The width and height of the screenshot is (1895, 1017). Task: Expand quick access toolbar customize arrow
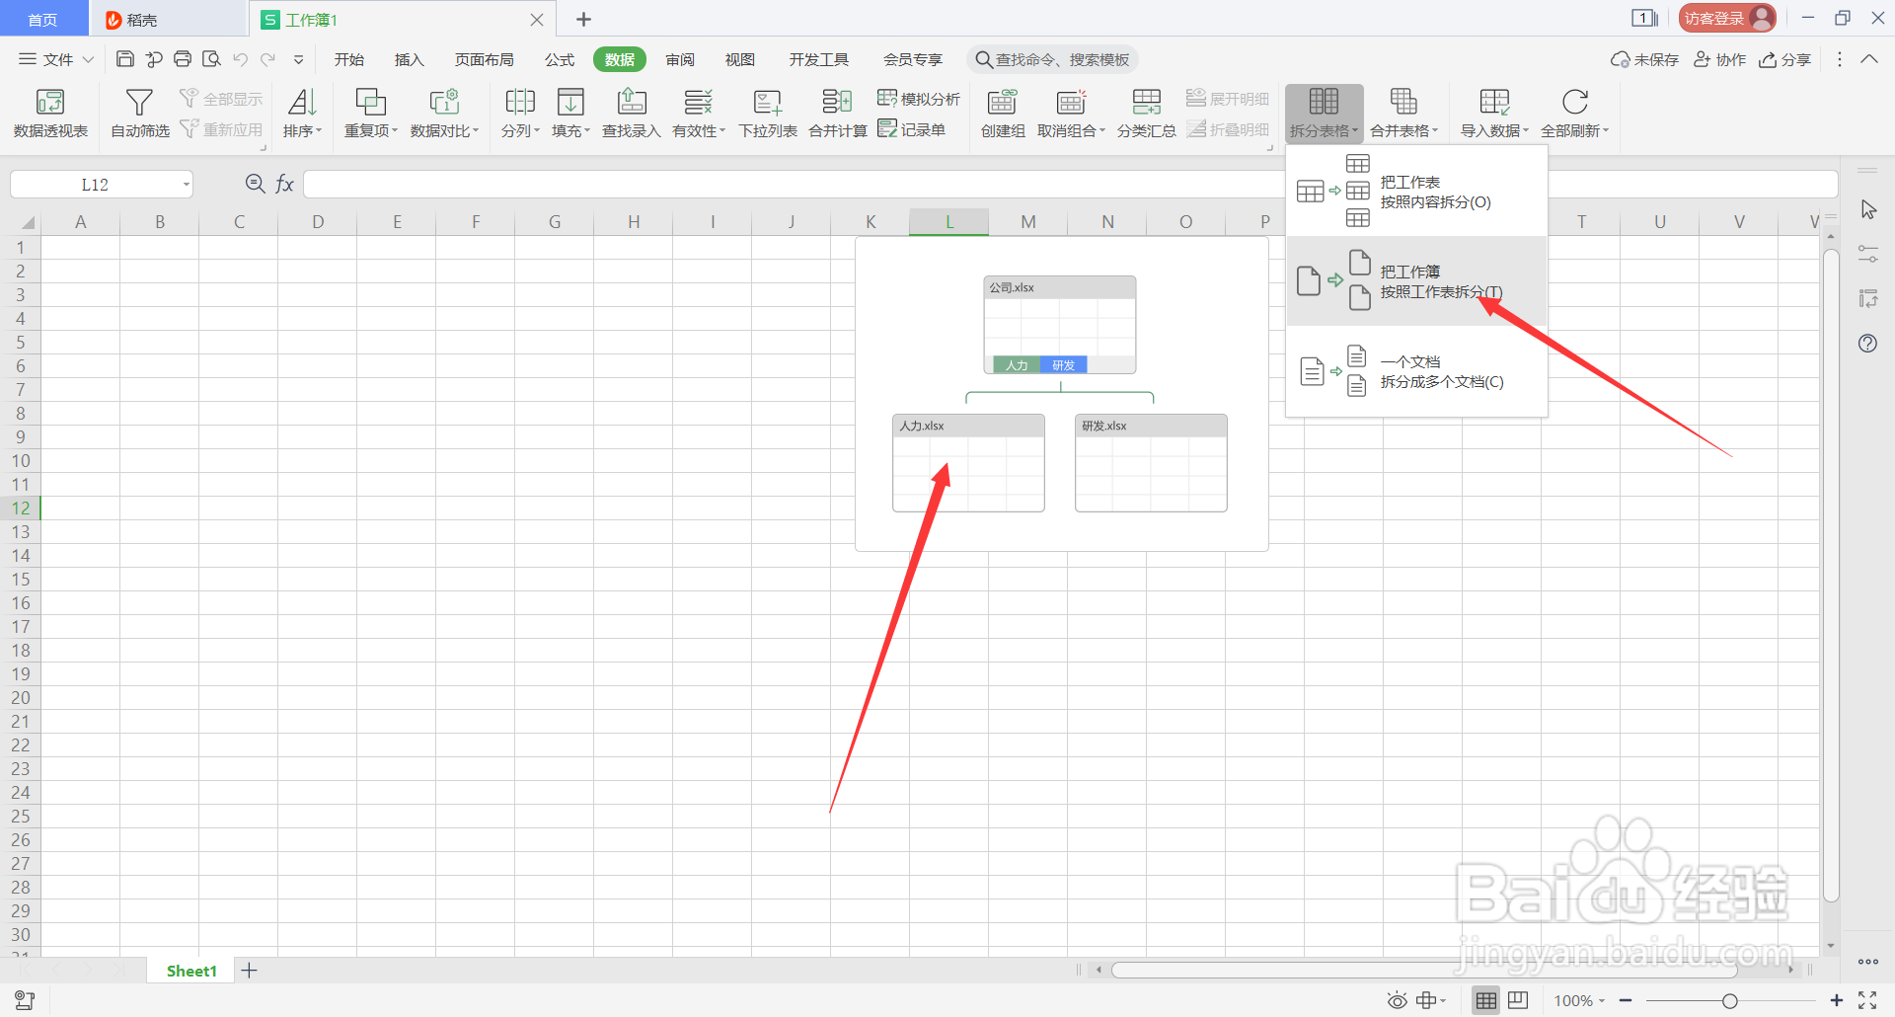(298, 59)
